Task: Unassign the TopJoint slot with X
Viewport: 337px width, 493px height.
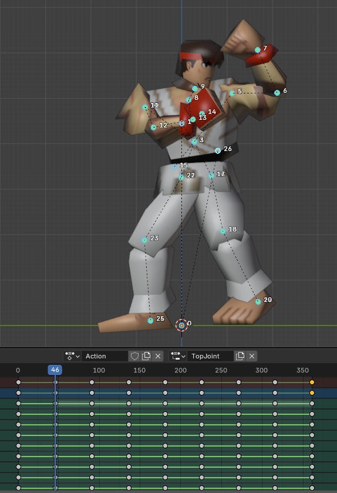Action: [x=252, y=356]
